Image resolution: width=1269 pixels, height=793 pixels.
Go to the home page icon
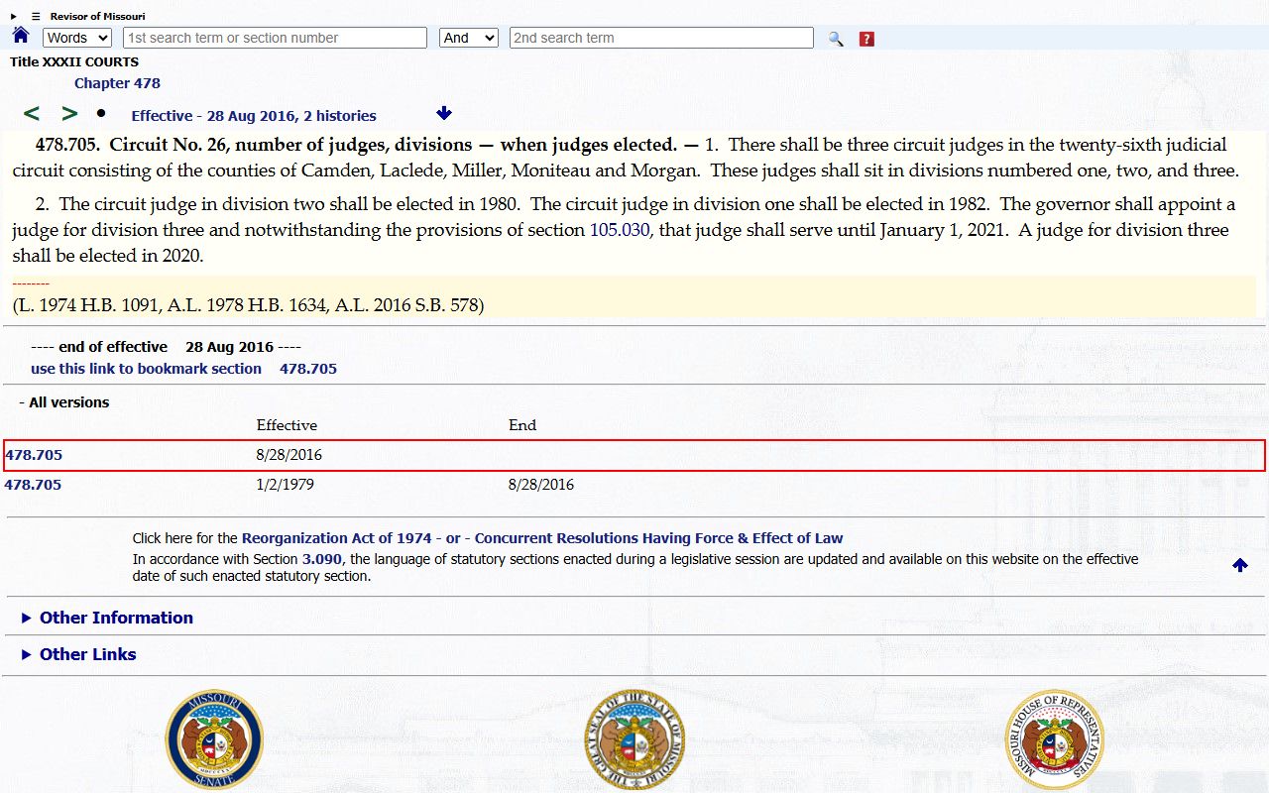[21, 36]
